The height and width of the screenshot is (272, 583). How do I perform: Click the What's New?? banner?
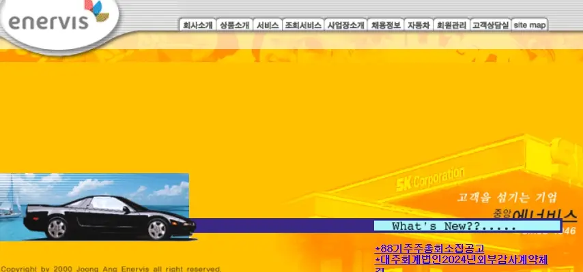pyautogui.click(x=467, y=226)
